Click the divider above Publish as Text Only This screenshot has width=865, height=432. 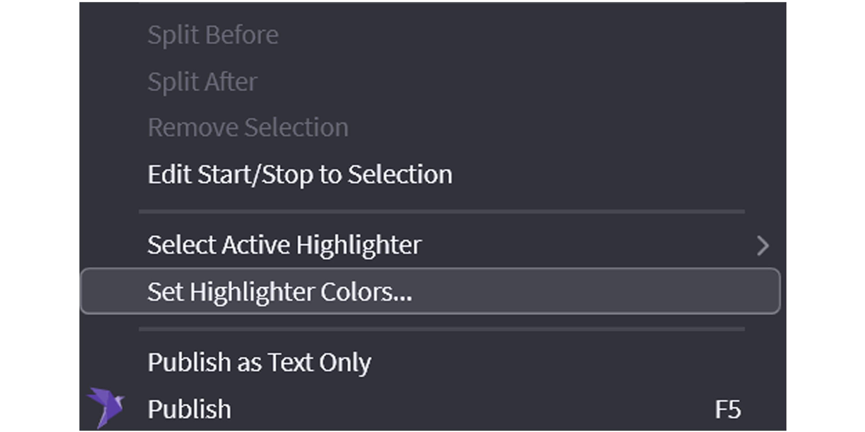pyautogui.click(x=441, y=329)
